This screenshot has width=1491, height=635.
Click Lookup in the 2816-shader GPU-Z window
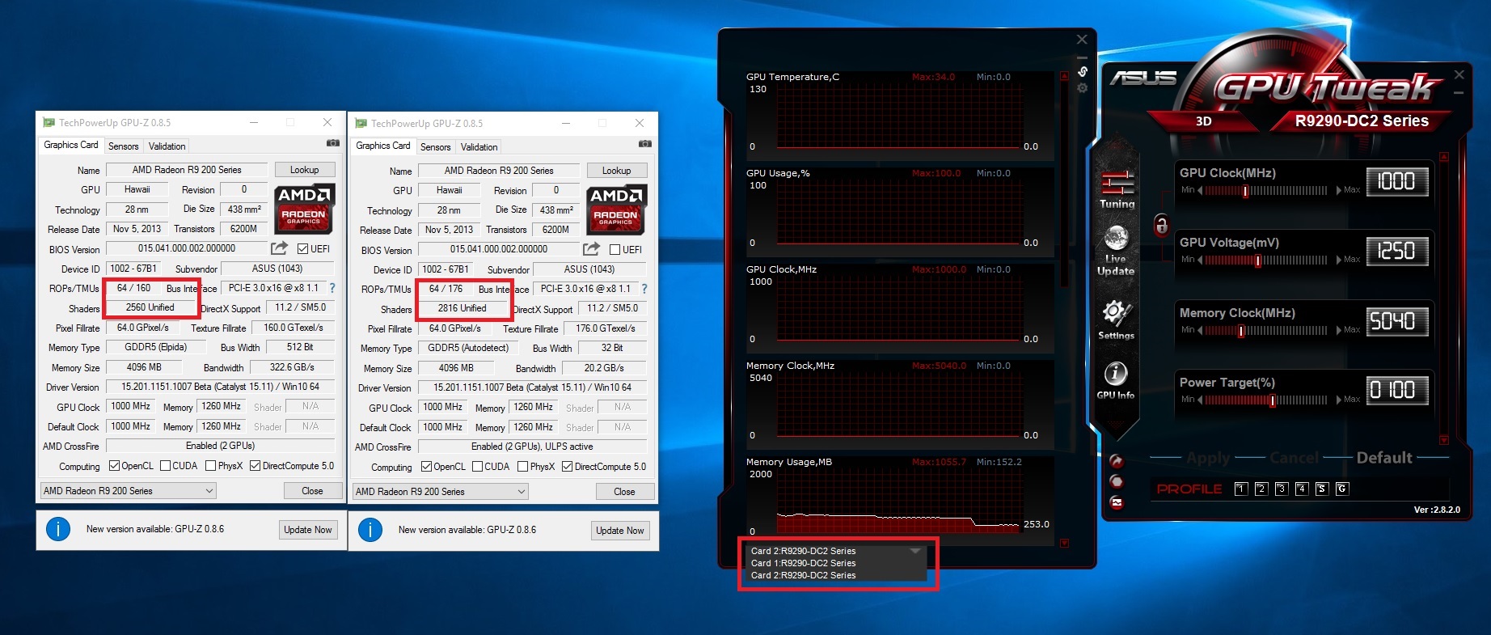click(x=617, y=171)
